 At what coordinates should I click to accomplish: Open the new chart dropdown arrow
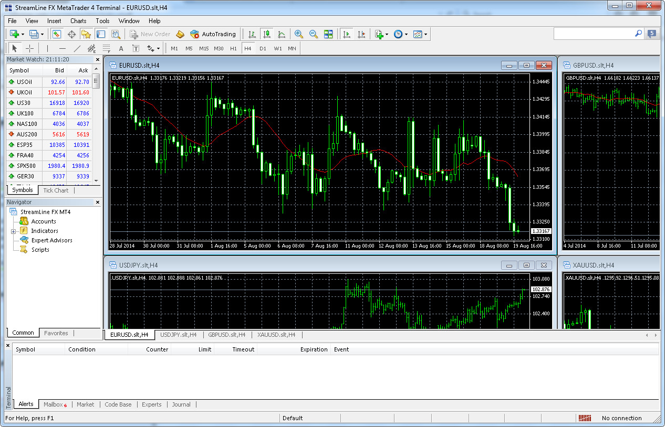(x=23, y=35)
